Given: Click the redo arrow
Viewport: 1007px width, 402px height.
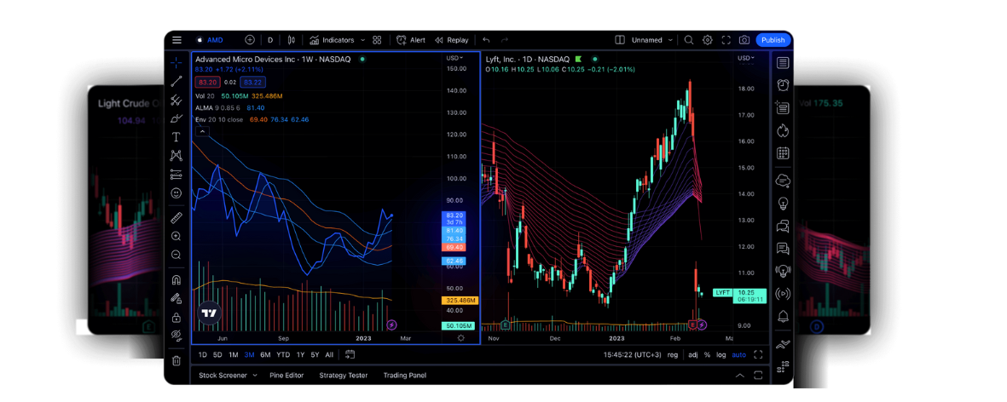Looking at the screenshot, I should click(505, 40).
